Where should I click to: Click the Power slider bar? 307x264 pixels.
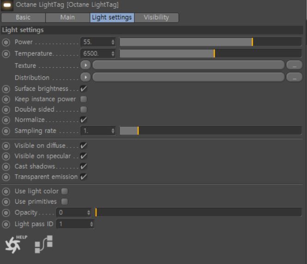click(x=211, y=42)
